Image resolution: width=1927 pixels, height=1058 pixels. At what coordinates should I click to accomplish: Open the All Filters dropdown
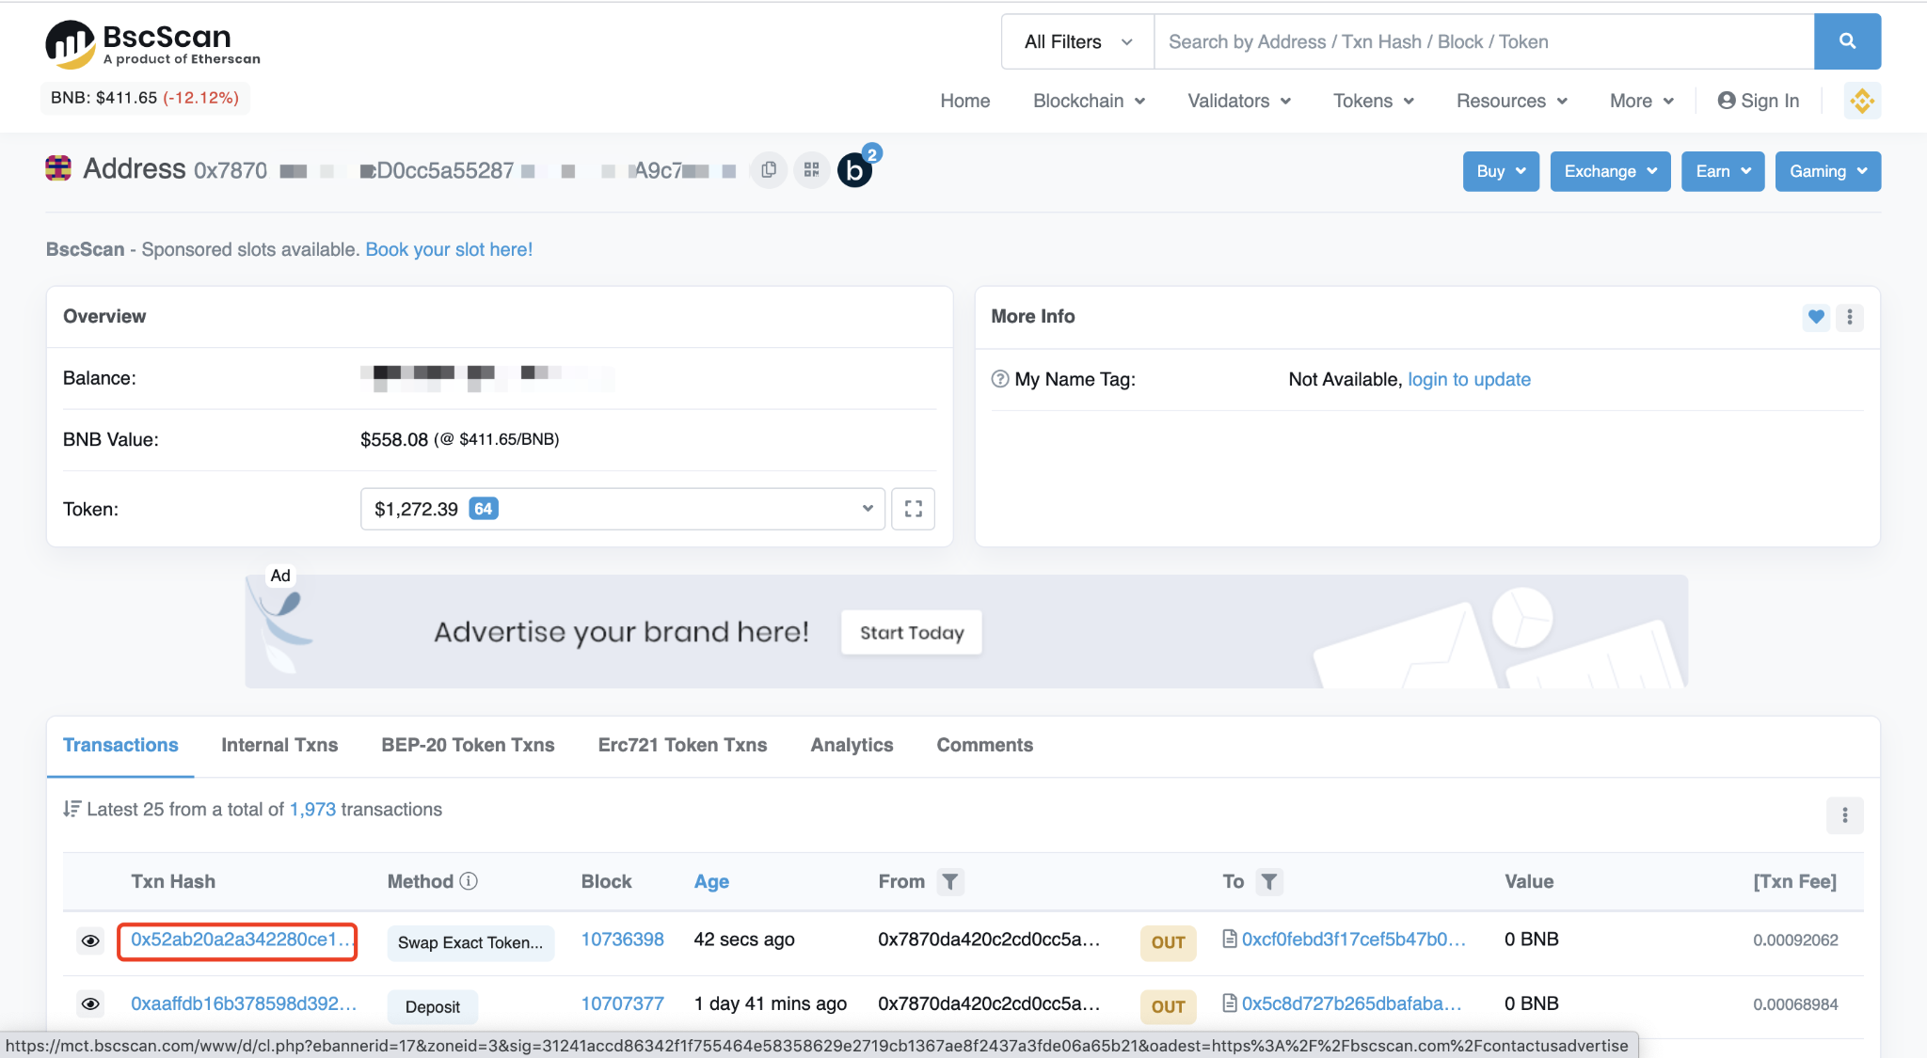[1077, 41]
